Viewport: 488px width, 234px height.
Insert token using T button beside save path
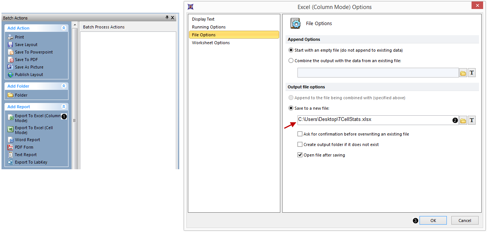click(x=472, y=121)
